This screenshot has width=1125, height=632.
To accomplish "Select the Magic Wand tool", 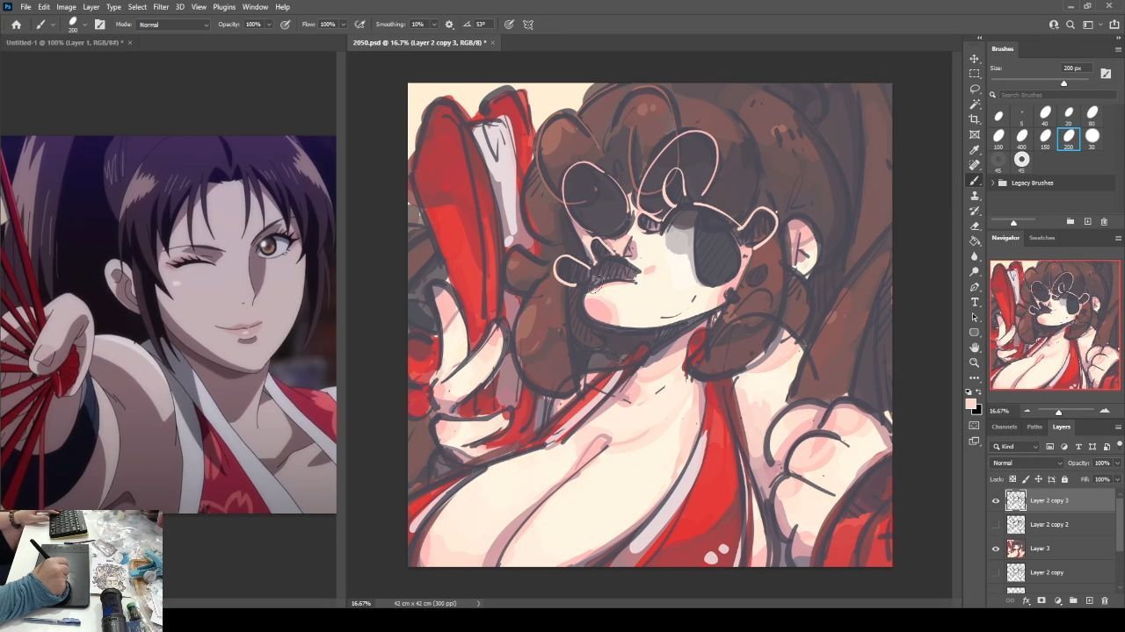I will (974, 104).
